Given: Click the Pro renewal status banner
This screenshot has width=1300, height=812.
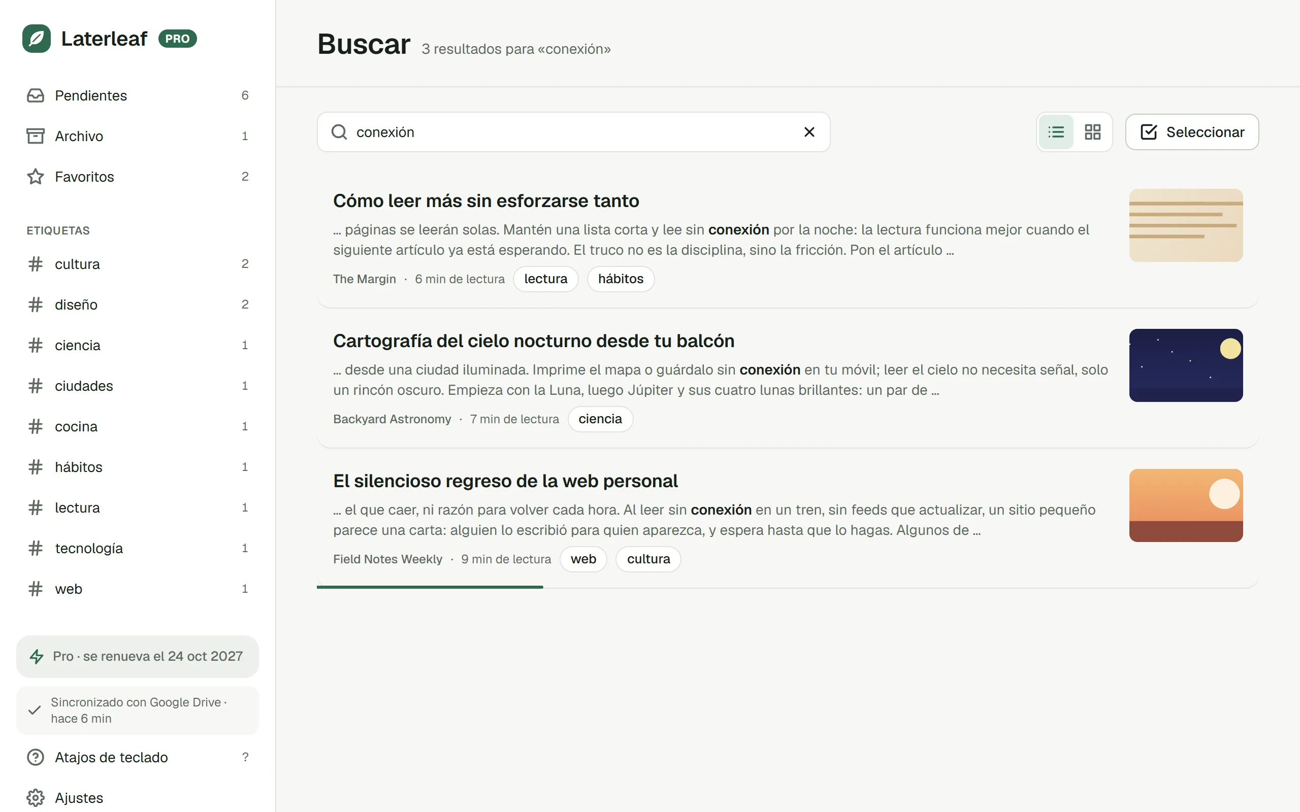Looking at the screenshot, I should tap(138, 656).
